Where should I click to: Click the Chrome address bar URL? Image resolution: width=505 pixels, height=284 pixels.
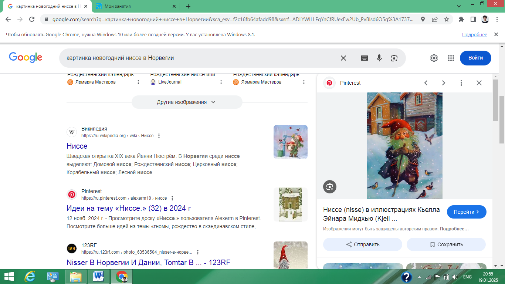coord(233,19)
